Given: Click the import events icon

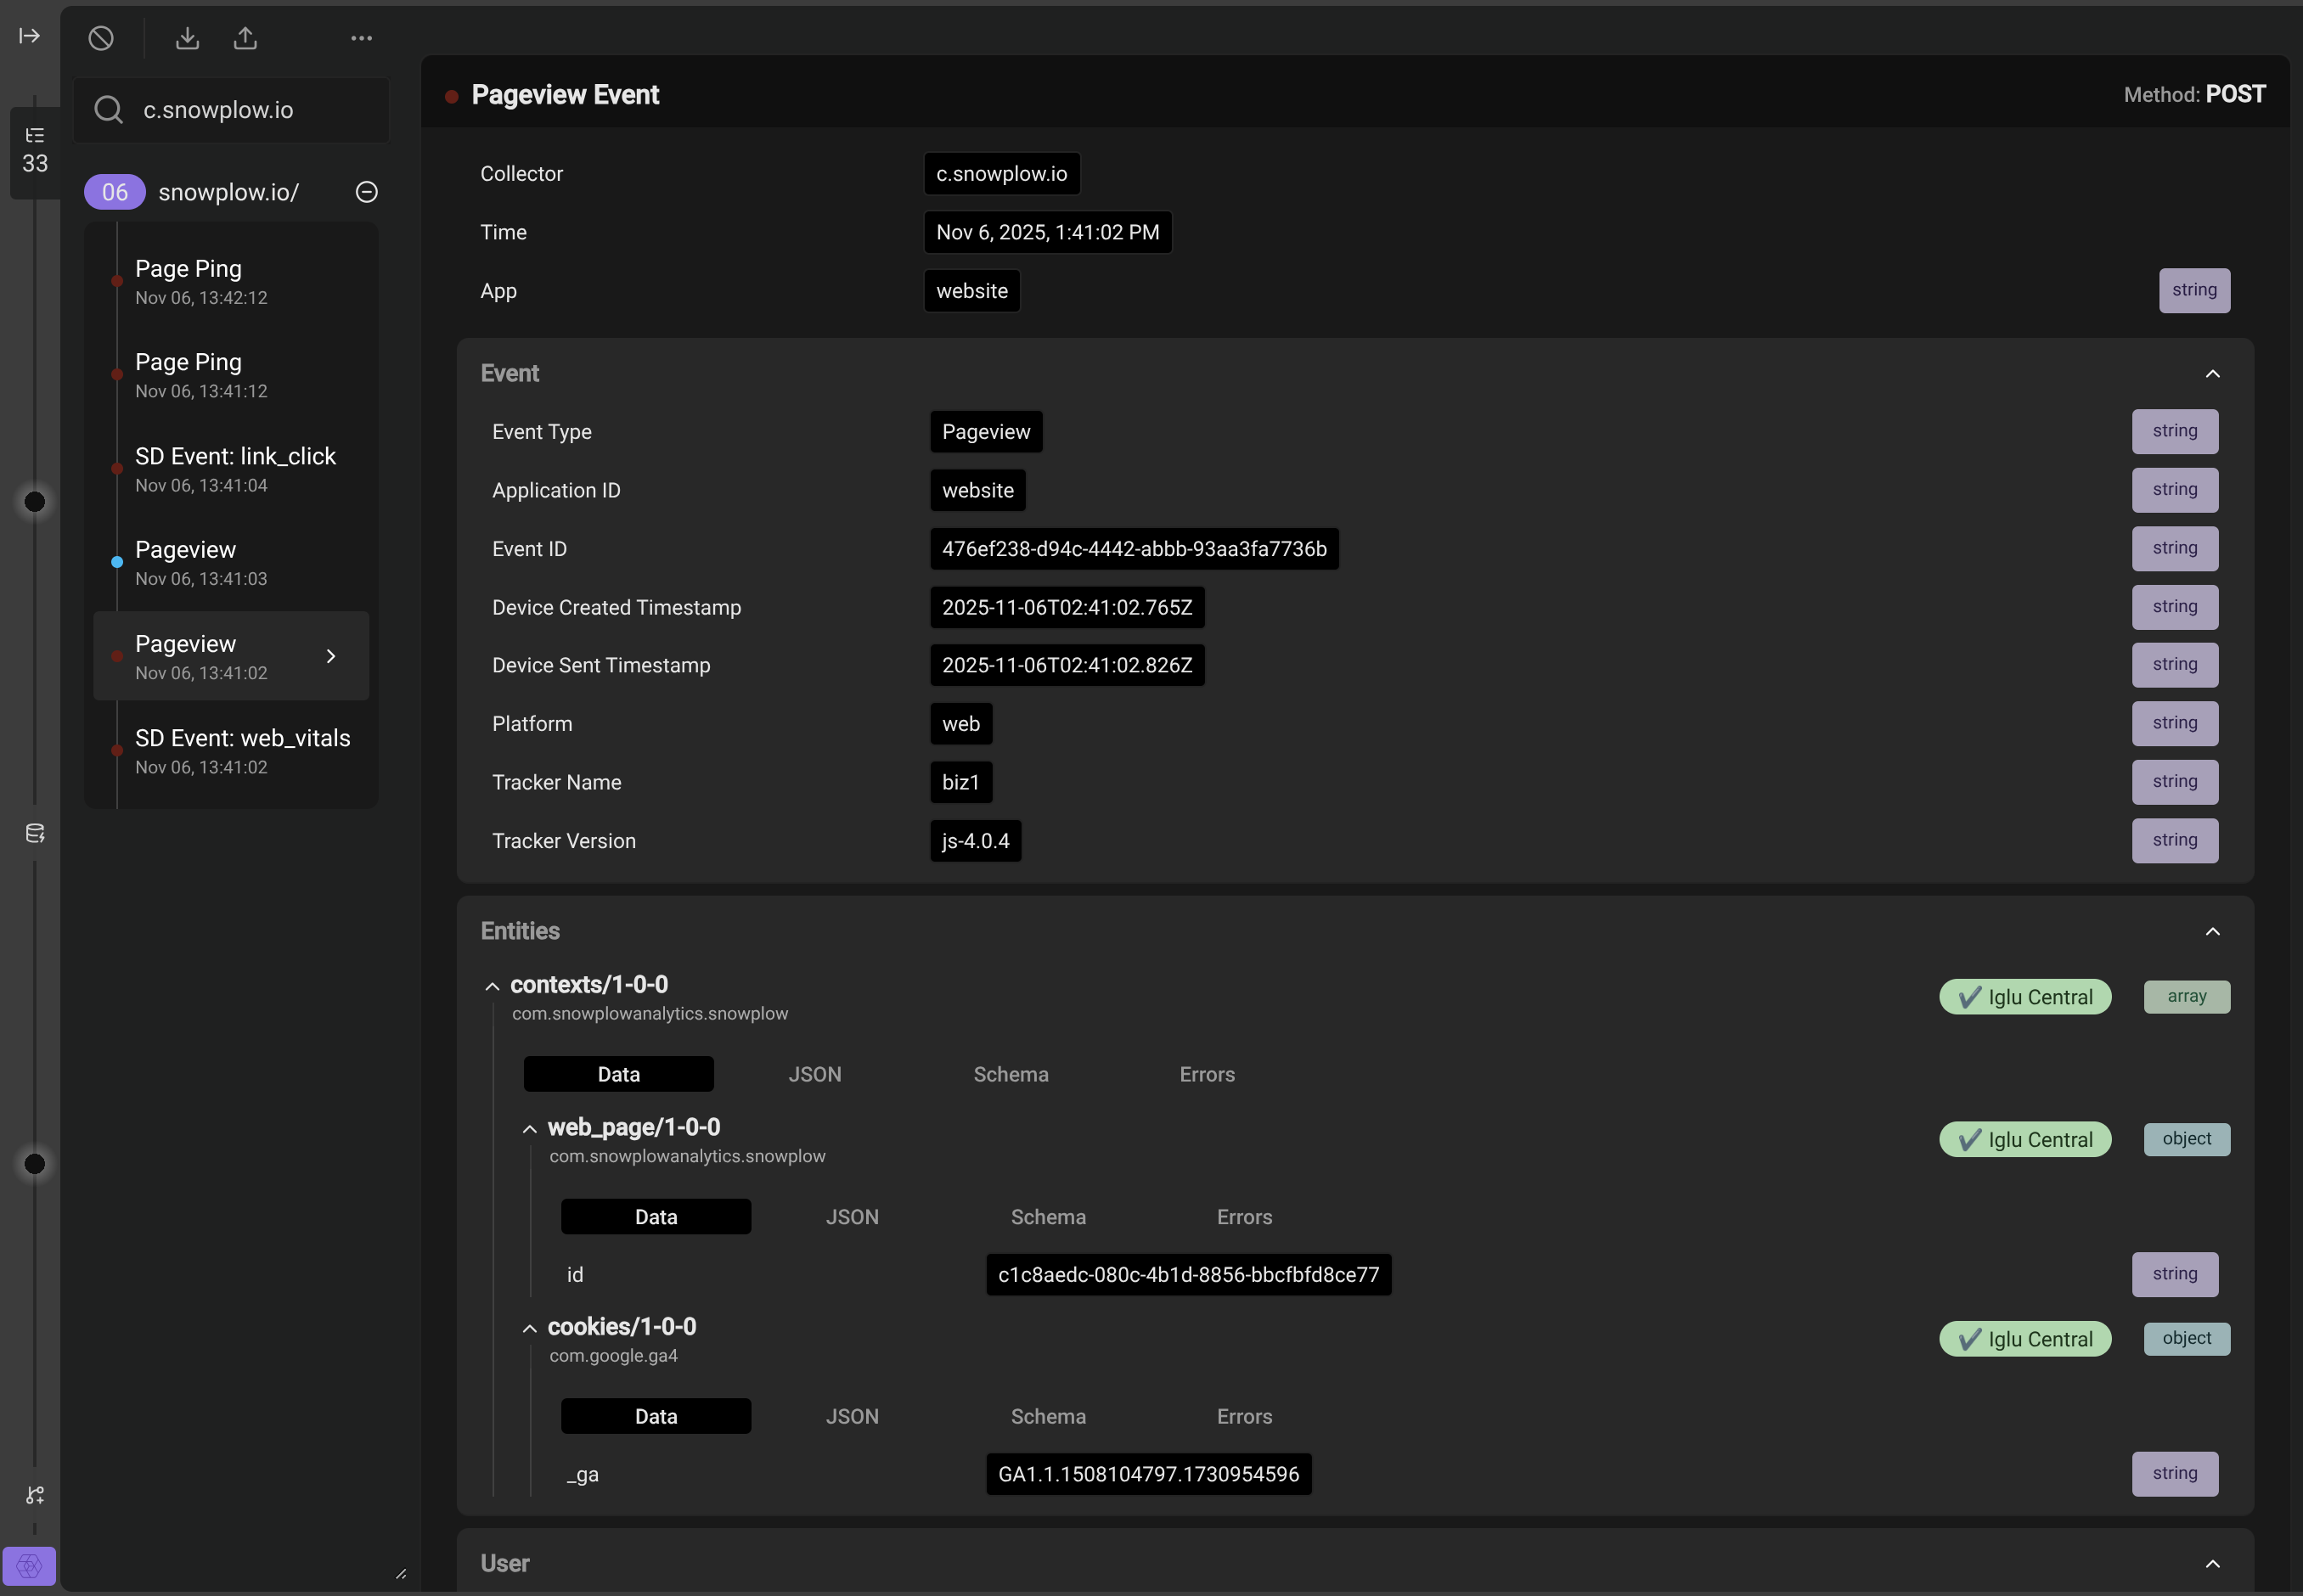Looking at the screenshot, I should pyautogui.click(x=187, y=37).
